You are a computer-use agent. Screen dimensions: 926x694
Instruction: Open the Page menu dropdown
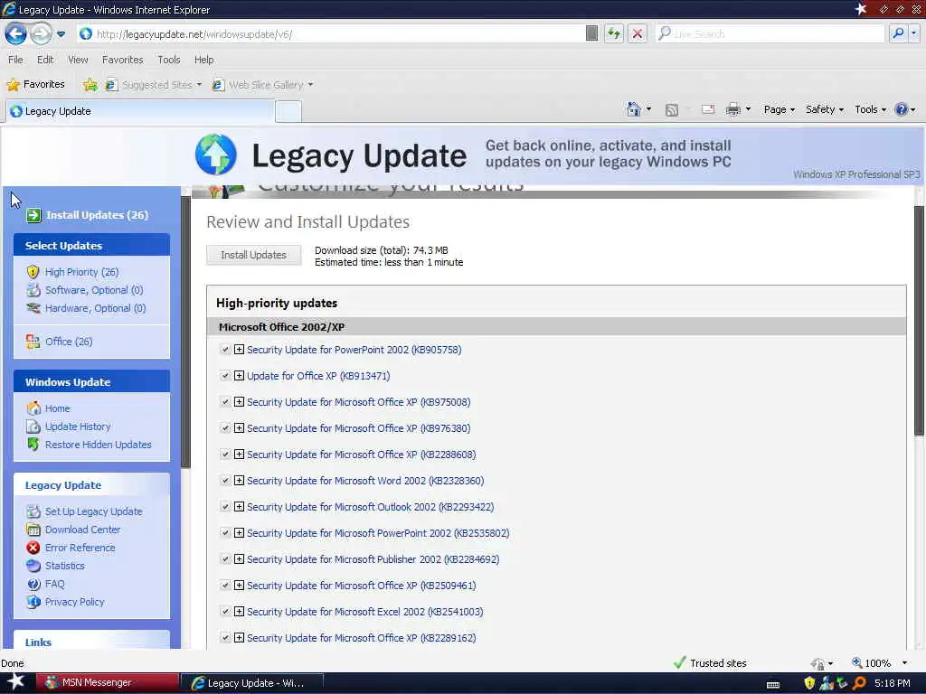coord(779,109)
